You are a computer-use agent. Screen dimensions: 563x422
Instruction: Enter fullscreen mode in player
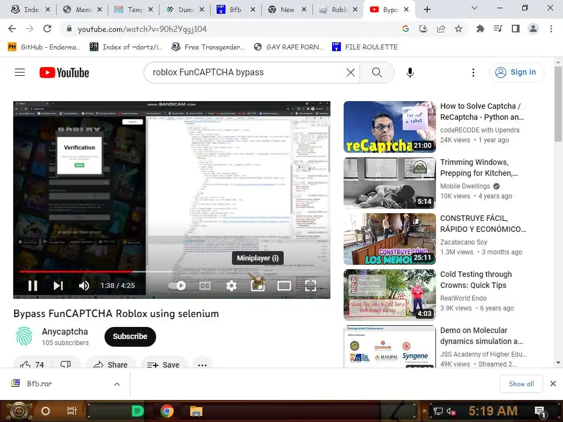coord(311,286)
